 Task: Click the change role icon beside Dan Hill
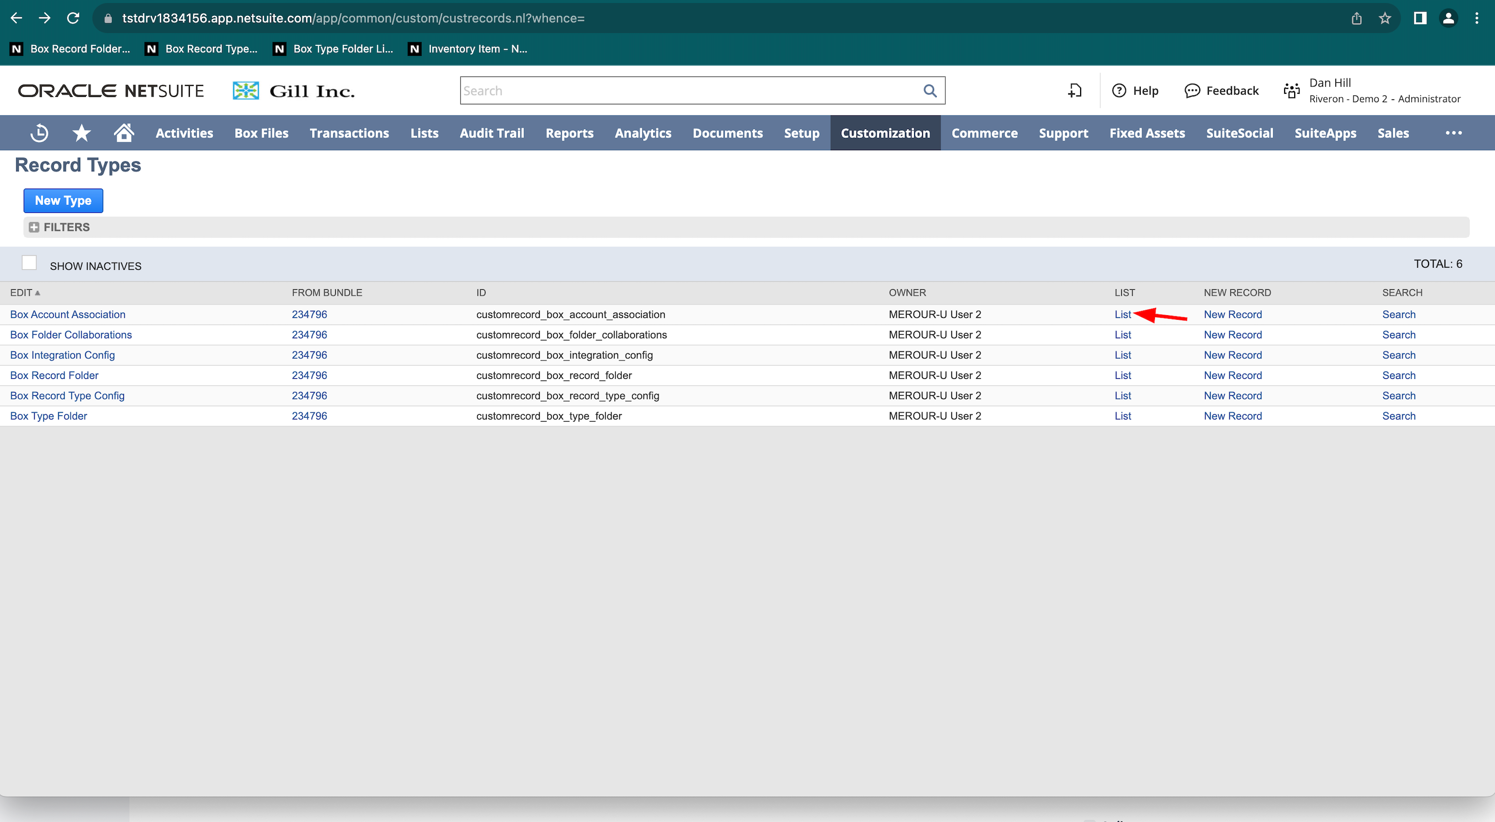1292,91
